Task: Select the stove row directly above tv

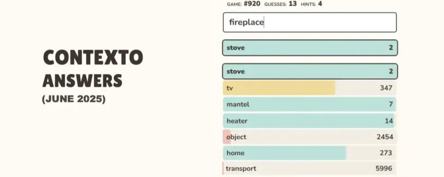Action: pos(310,71)
